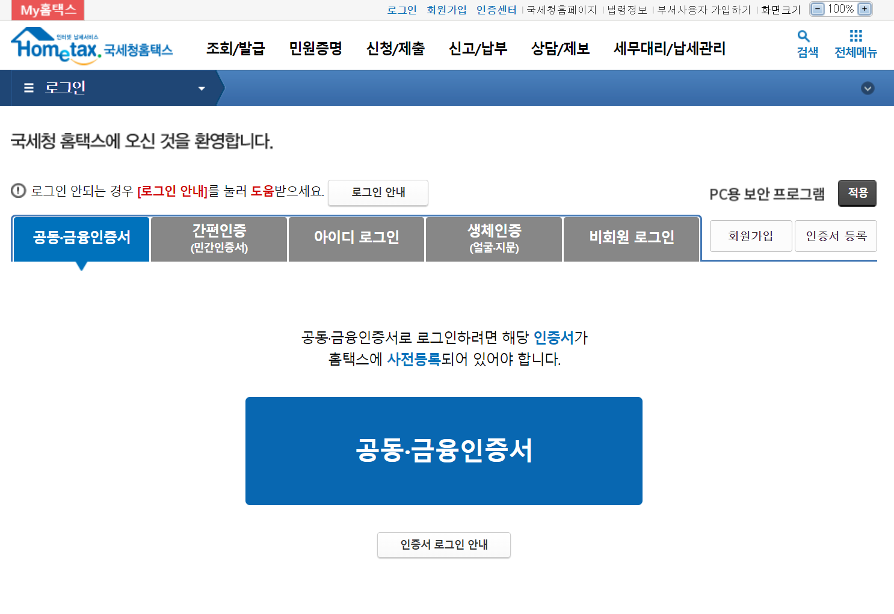
Task: Click the top 로그인 link
Action: click(402, 10)
